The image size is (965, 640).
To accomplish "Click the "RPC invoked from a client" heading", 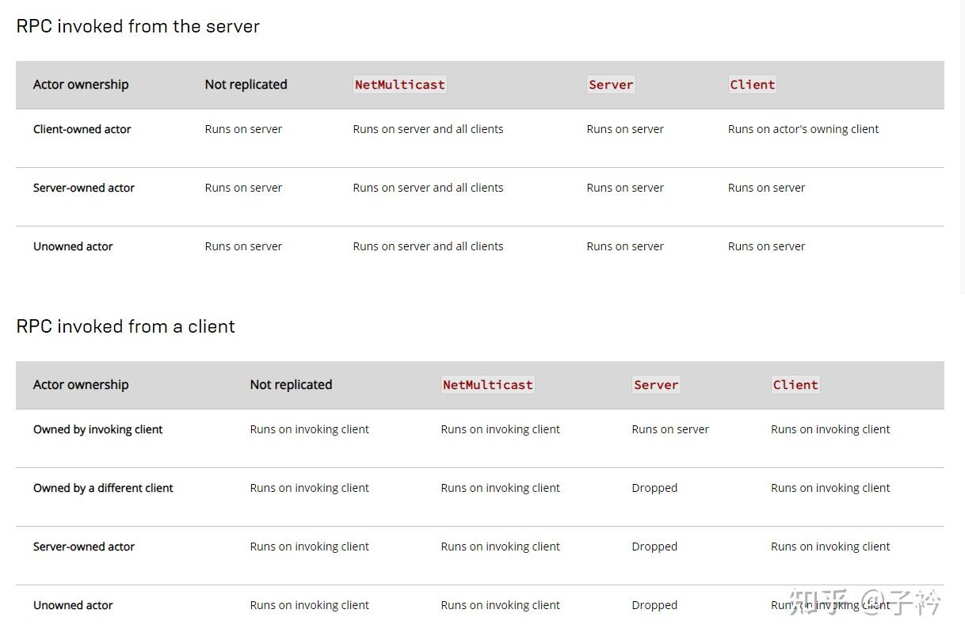I will [125, 326].
